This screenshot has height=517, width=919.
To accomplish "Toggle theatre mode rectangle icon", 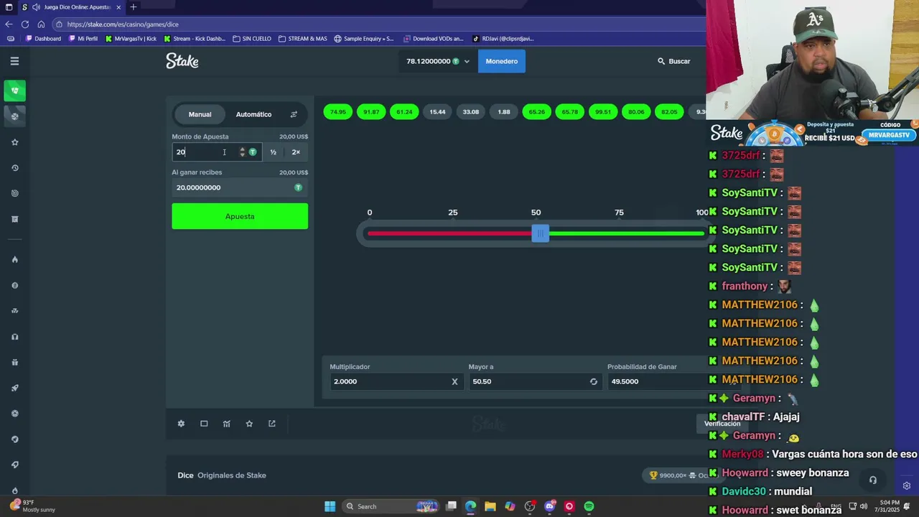I will (x=204, y=424).
